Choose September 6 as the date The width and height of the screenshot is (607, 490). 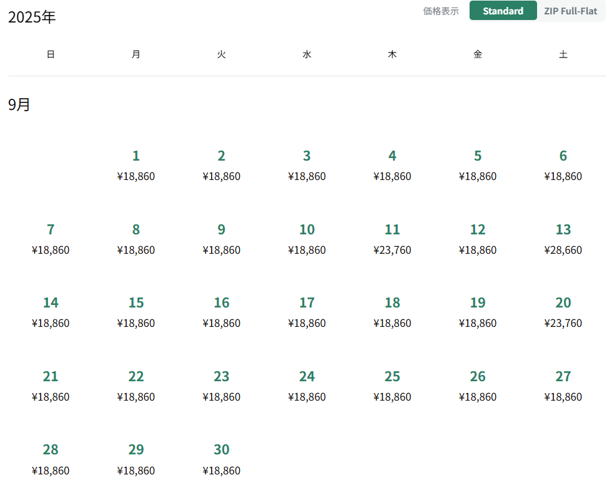coord(563,165)
